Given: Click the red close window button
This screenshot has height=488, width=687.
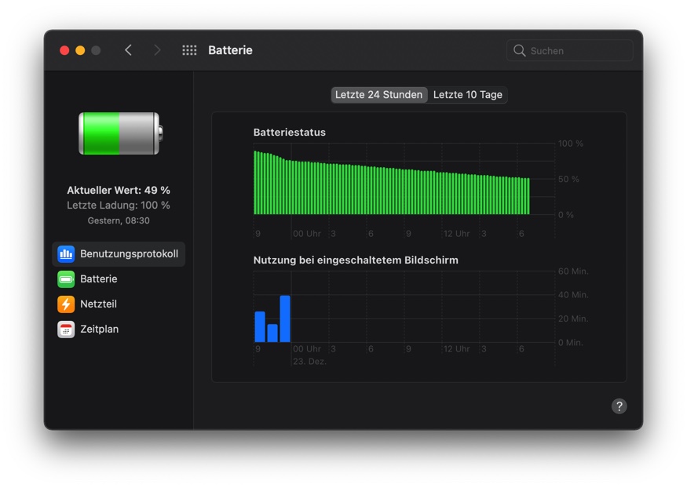Looking at the screenshot, I should pos(64,50).
